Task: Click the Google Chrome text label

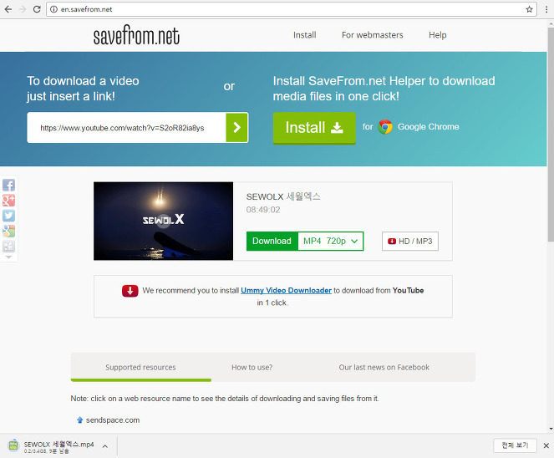Action: [428, 127]
